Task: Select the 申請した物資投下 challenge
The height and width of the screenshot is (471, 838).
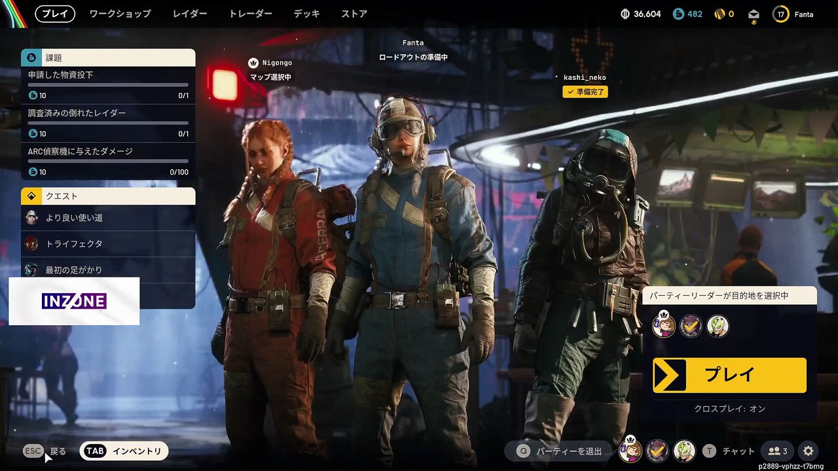Action: point(108,85)
